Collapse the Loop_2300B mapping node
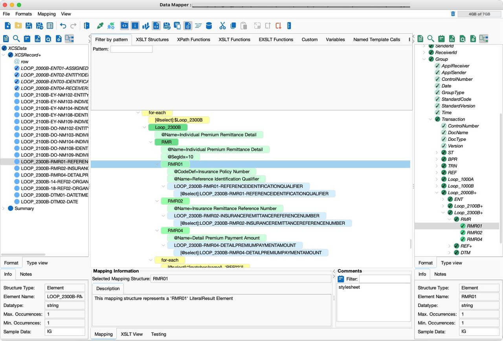This screenshot has width=503, height=341. tap(145, 128)
